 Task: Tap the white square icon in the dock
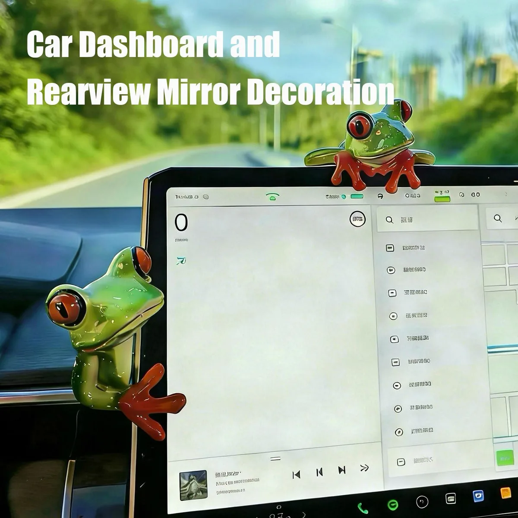[x=451, y=499]
